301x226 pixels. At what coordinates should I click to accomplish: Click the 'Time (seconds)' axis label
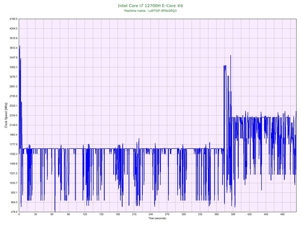157,218
